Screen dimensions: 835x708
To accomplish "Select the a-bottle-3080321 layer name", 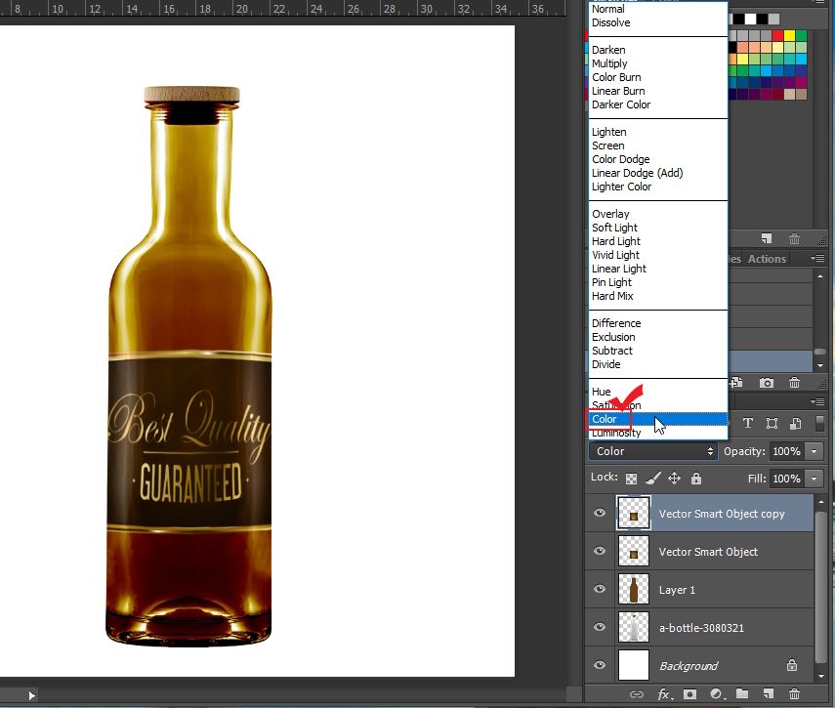I will click(701, 628).
